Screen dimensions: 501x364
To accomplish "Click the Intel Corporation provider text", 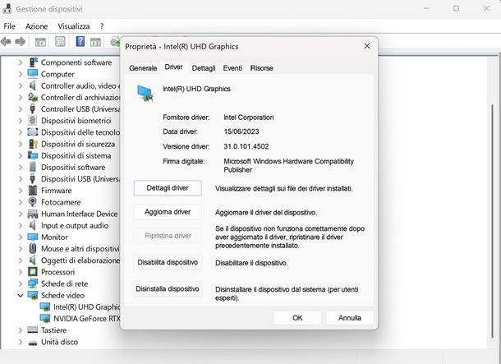I will pos(249,117).
